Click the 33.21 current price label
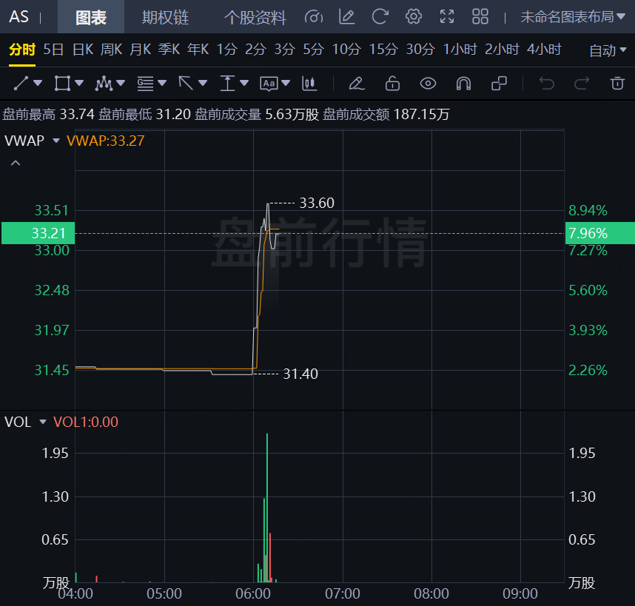635x606 pixels. tap(38, 233)
